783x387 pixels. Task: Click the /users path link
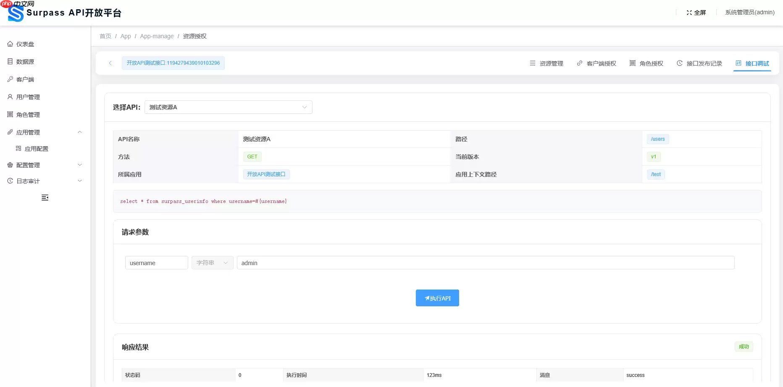[x=657, y=139]
